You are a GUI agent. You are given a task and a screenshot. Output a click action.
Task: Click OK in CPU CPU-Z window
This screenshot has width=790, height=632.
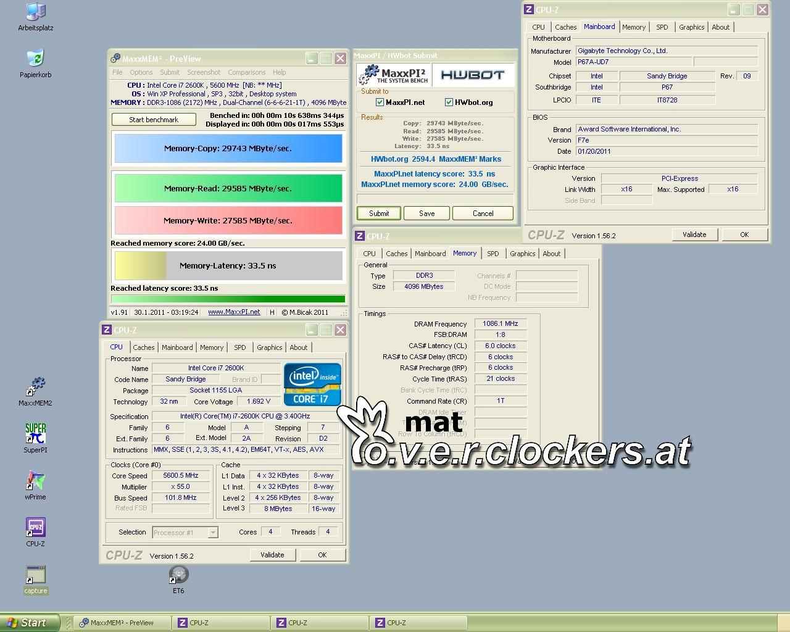point(322,555)
